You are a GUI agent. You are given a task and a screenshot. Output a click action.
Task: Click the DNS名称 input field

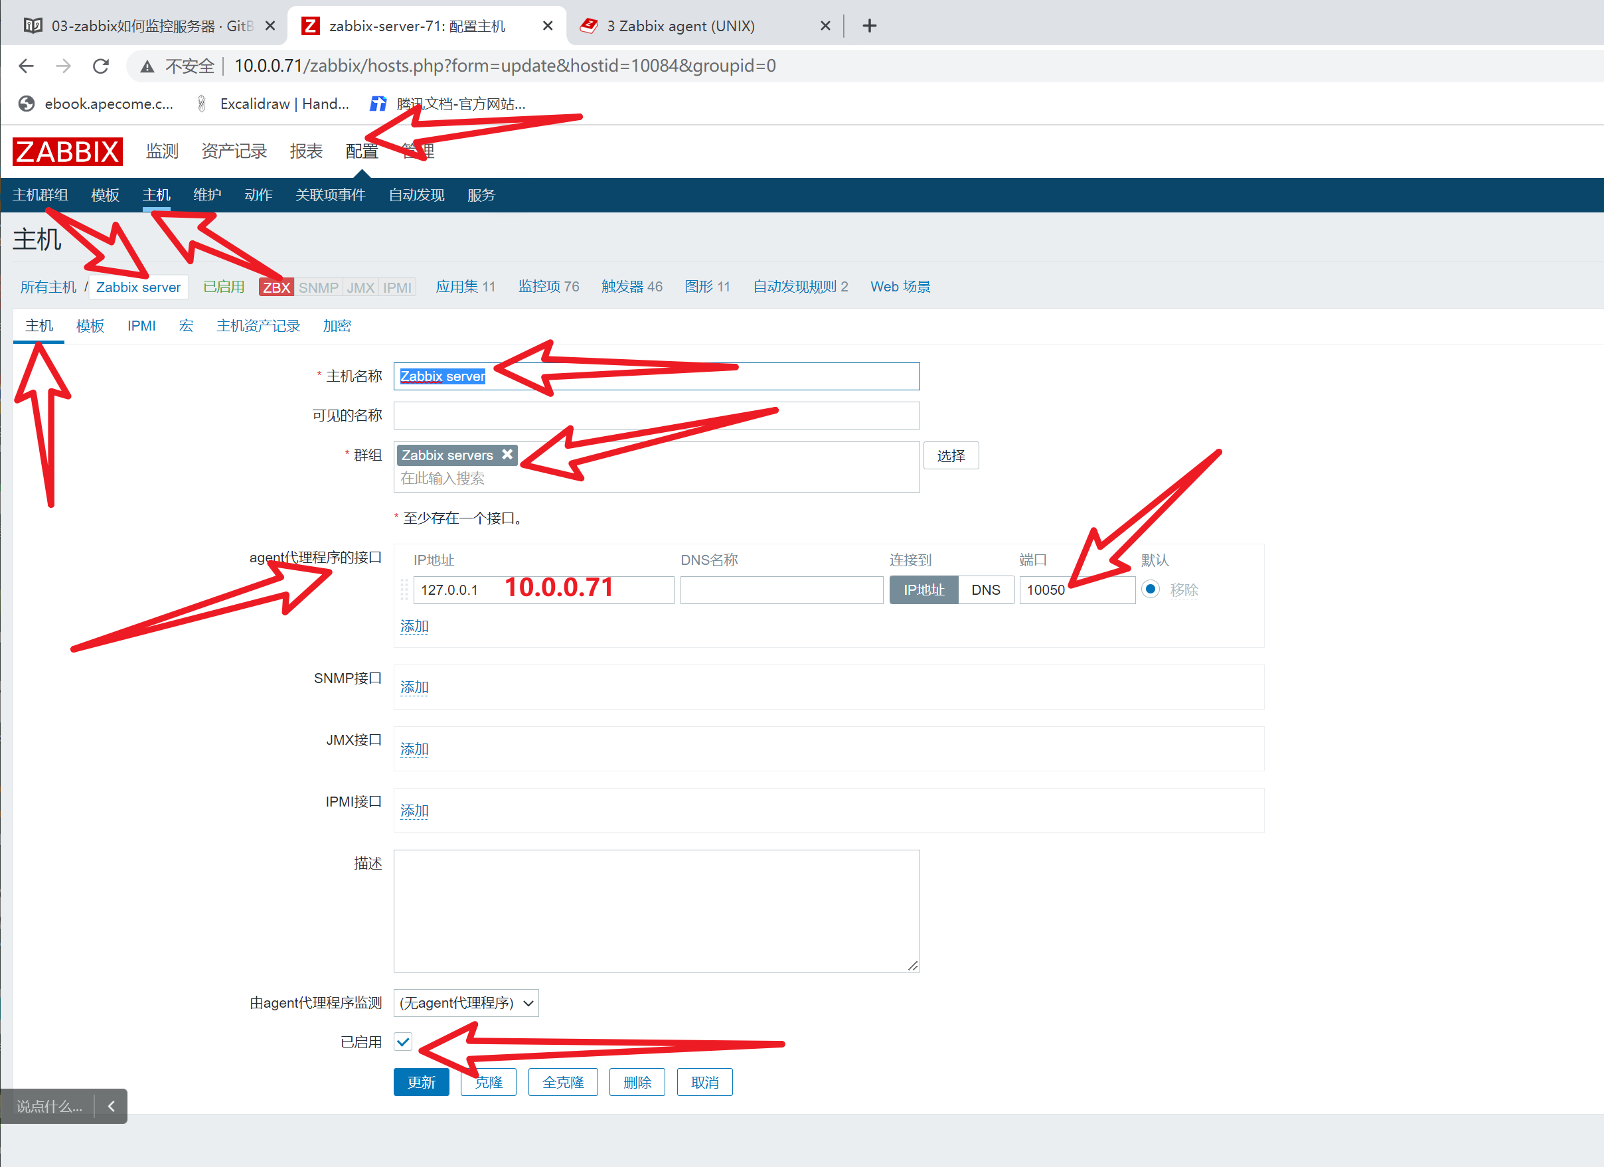coord(781,590)
